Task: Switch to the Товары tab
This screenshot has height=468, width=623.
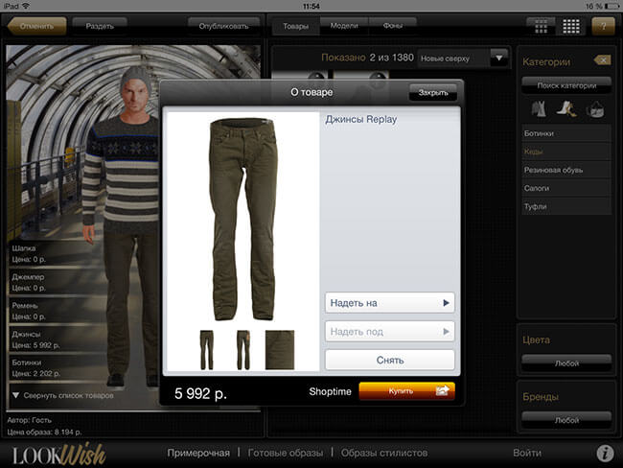Action: tap(295, 26)
